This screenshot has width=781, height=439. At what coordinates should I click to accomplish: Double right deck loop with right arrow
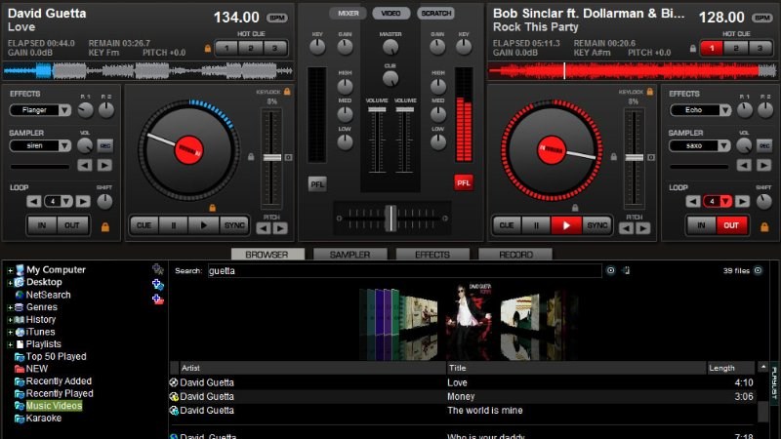(742, 202)
